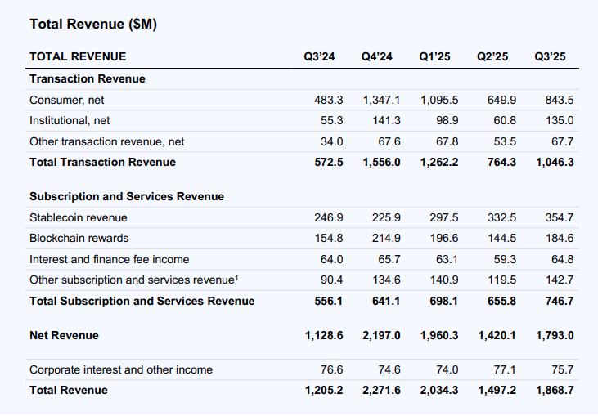Select the Q4'24 column header

click(x=377, y=56)
